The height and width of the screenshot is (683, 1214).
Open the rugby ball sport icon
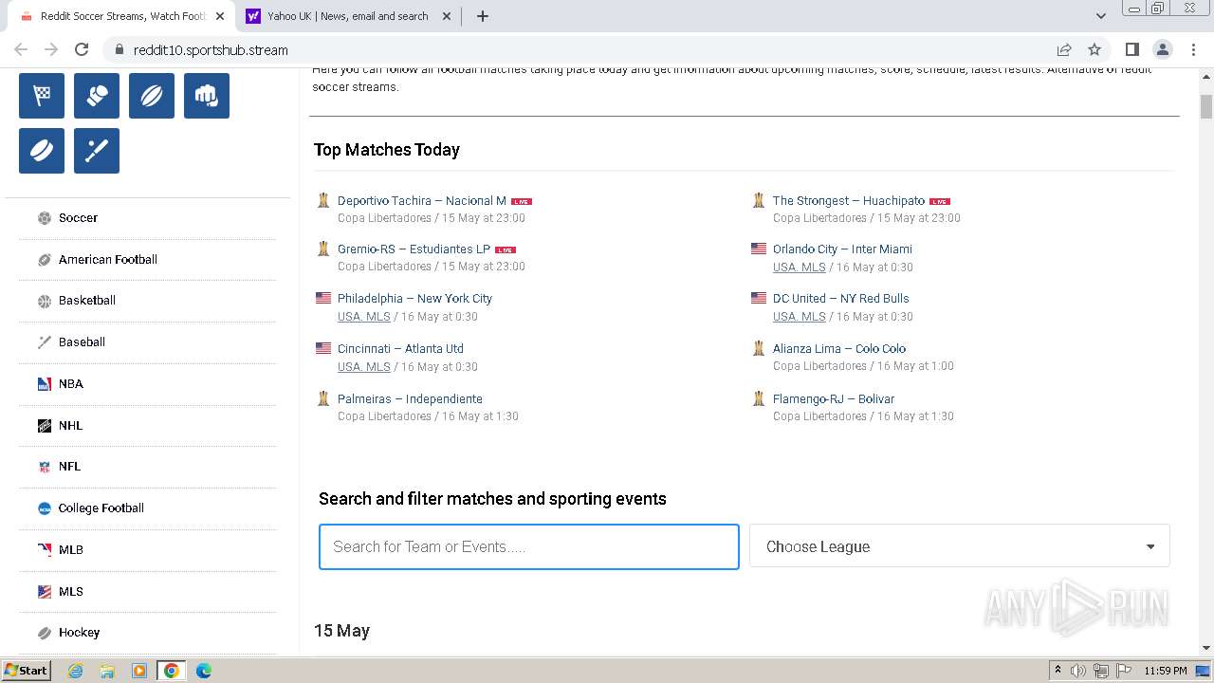pos(152,96)
